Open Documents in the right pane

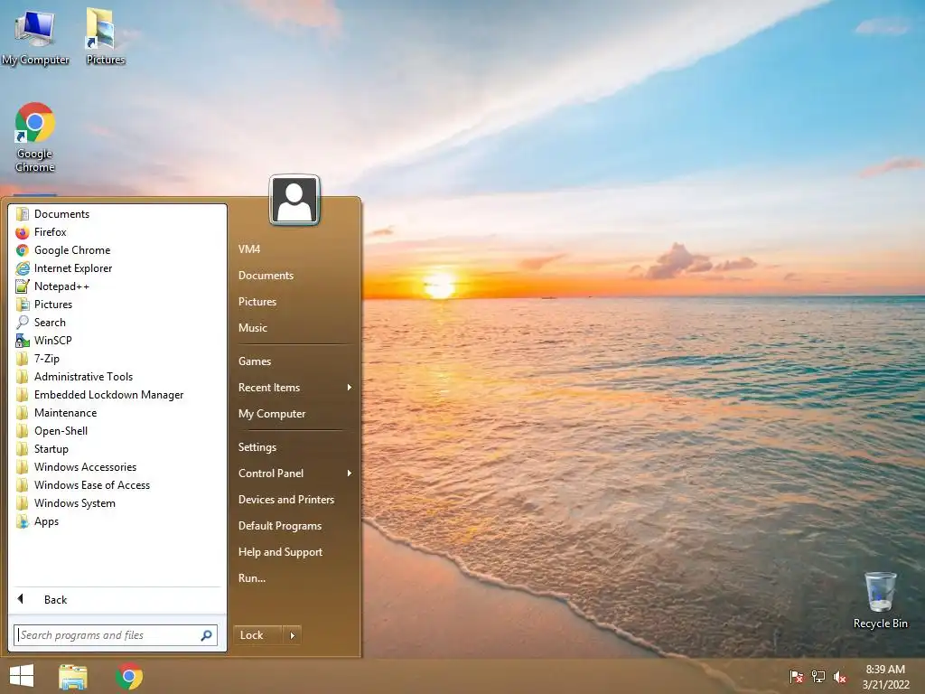[266, 276]
